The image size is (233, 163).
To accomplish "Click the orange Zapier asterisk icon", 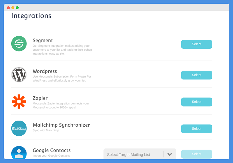I will 19,102.
